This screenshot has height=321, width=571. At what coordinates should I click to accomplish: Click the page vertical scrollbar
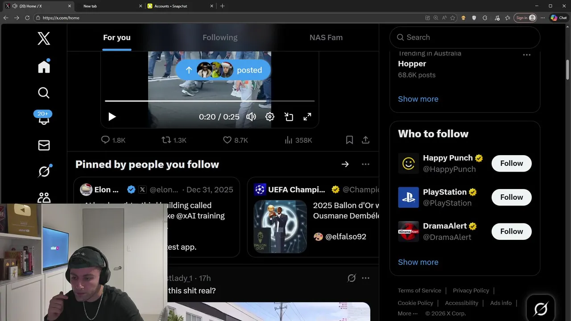pos(568,70)
